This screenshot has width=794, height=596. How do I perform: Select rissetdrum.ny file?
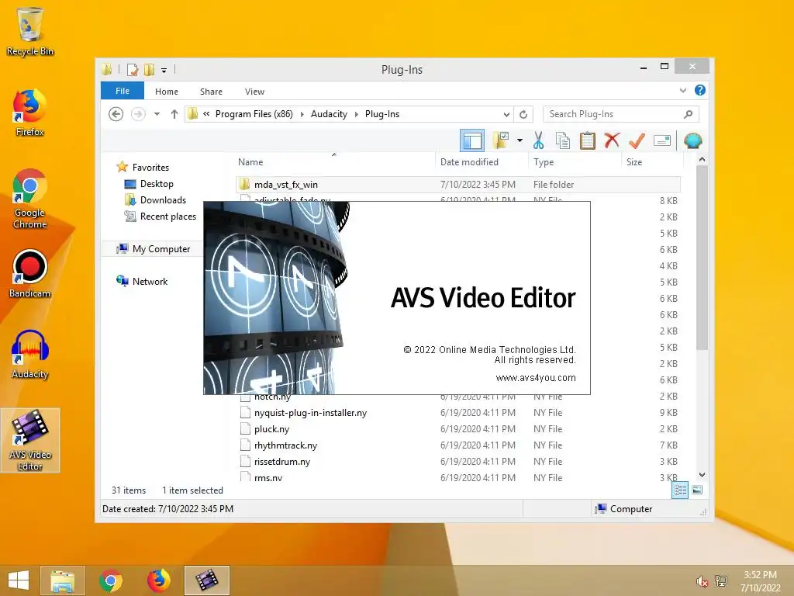point(457,461)
